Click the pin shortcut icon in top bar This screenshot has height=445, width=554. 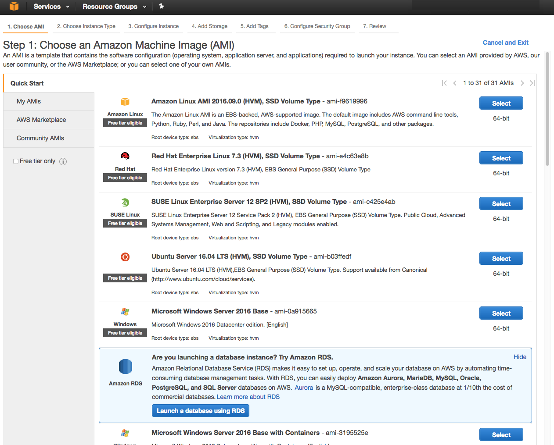[161, 6]
